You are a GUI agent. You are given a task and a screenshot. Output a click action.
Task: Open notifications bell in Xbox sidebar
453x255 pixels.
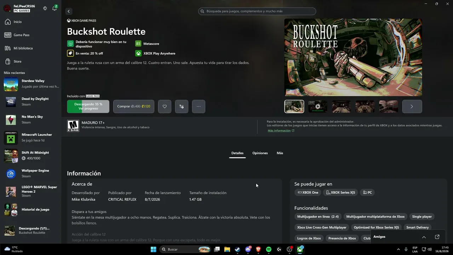(x=55, y=8)
